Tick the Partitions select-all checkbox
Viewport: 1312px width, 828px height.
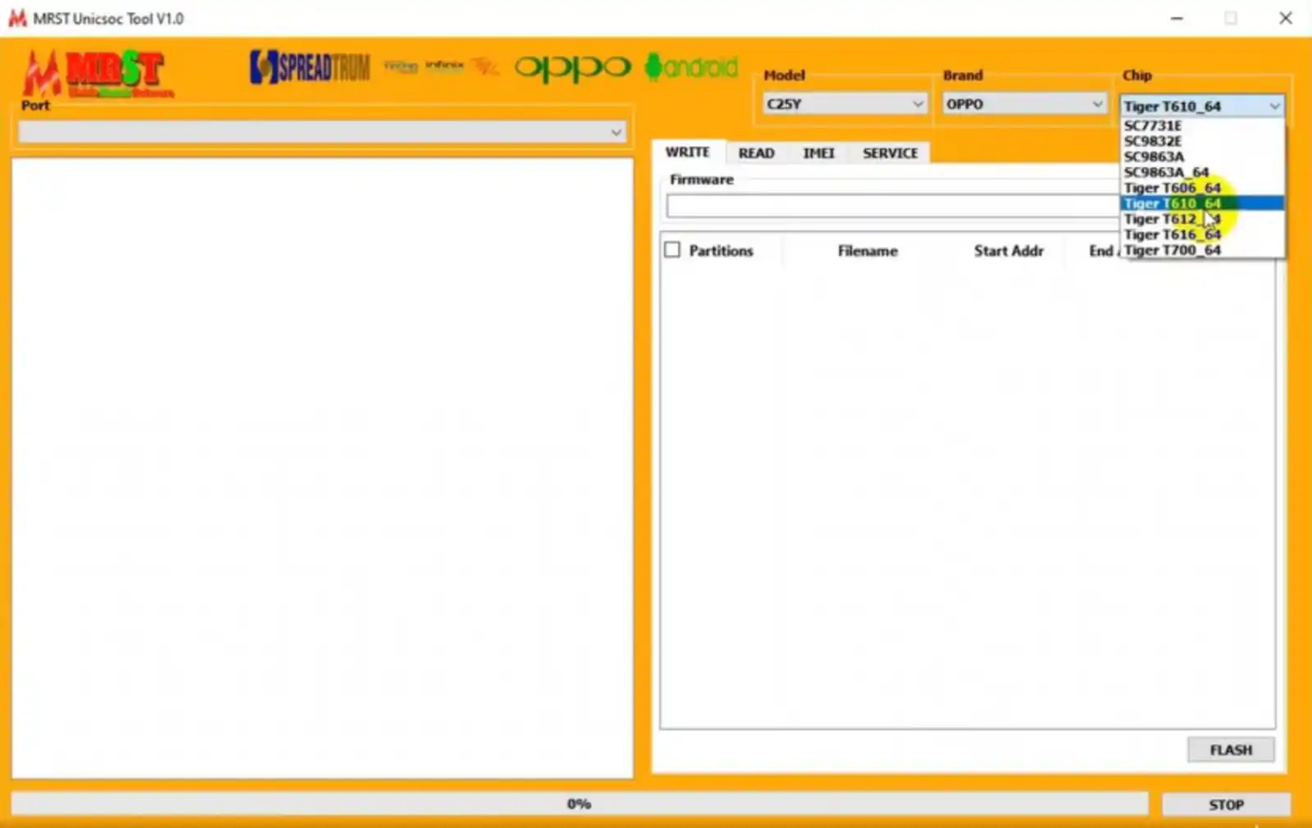point(672,250)
